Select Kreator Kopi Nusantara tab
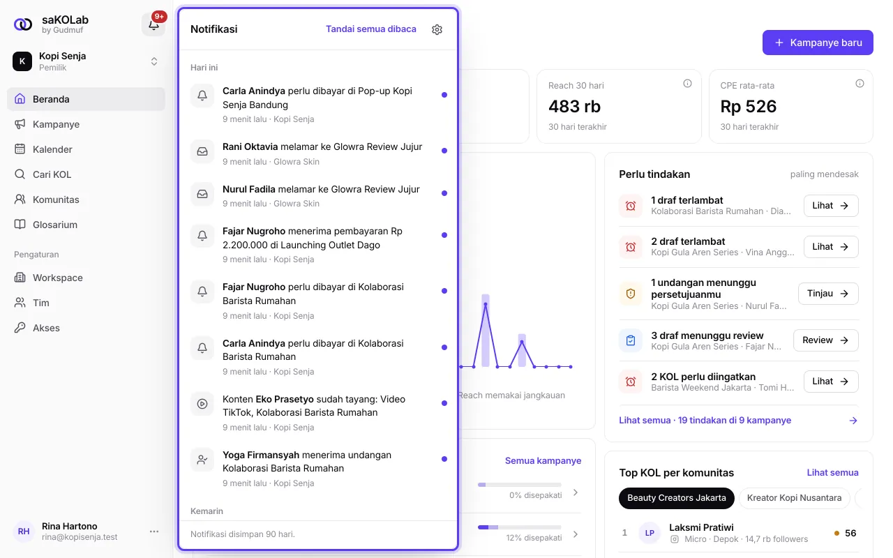This screenshot has height=558, width=893. [x=794, y=498]
